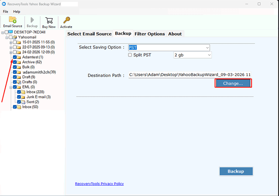
Task: Uncheck the EML (0) folder checkbox
Action: click(15, 87)
